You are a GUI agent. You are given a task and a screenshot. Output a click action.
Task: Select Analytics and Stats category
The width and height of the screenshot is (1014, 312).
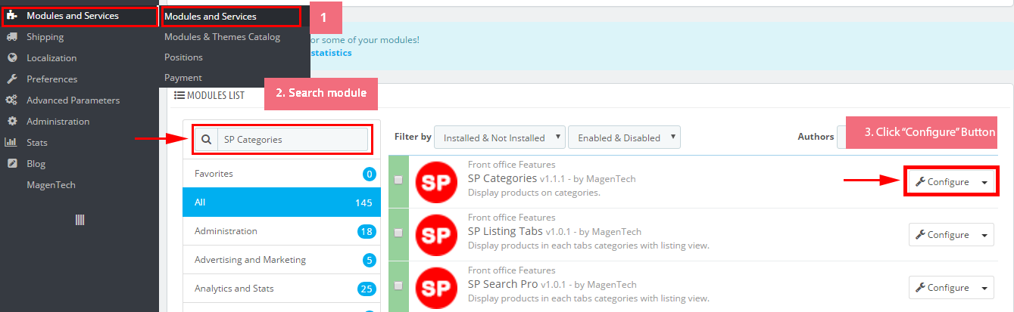click(282, 289)
